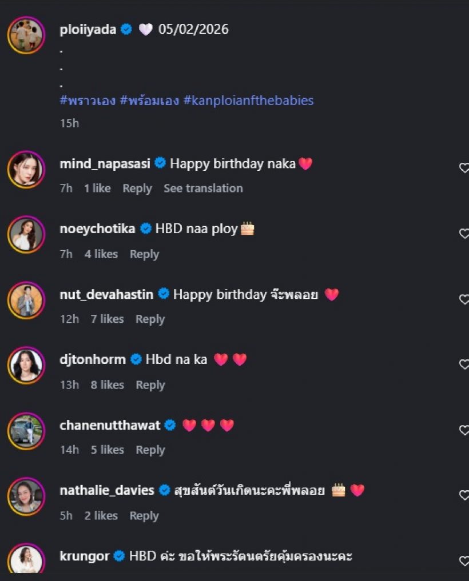The height and width of the screenshot is (581, 469).
Task: View nathalie_davies's profile avatar
Action: (26, 496)
